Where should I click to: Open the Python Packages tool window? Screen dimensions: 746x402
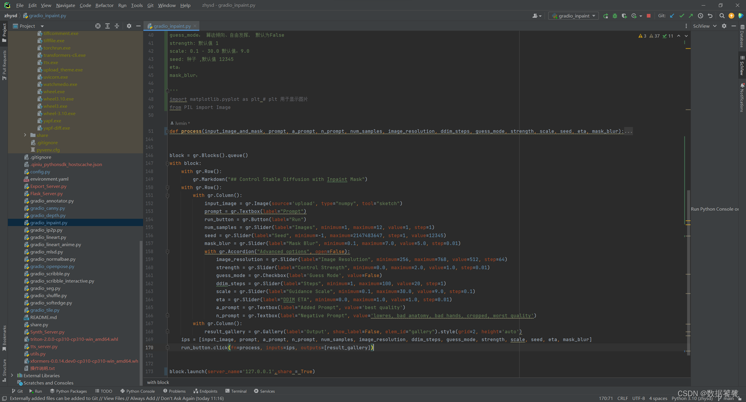(68, 391)
